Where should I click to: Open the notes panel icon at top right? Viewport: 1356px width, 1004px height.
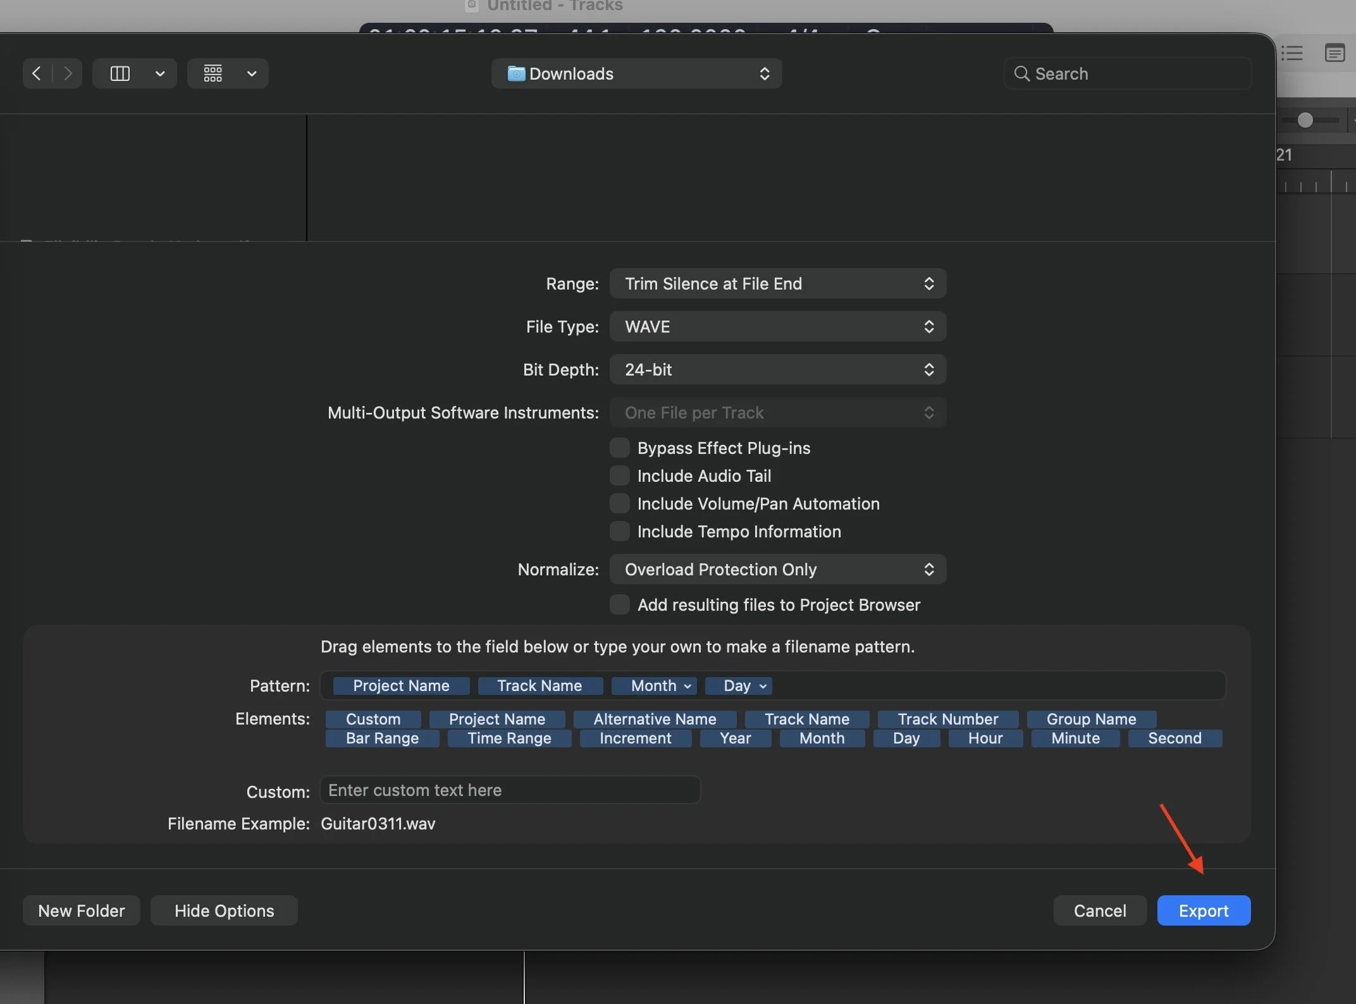tap(1334, 53)
